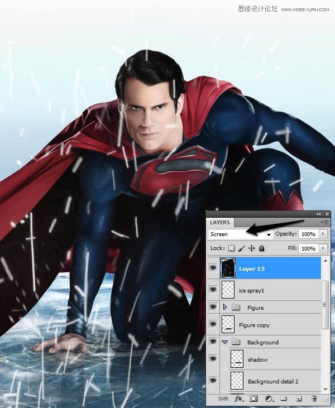Hide Layer 13 visibility

(213, 268)
